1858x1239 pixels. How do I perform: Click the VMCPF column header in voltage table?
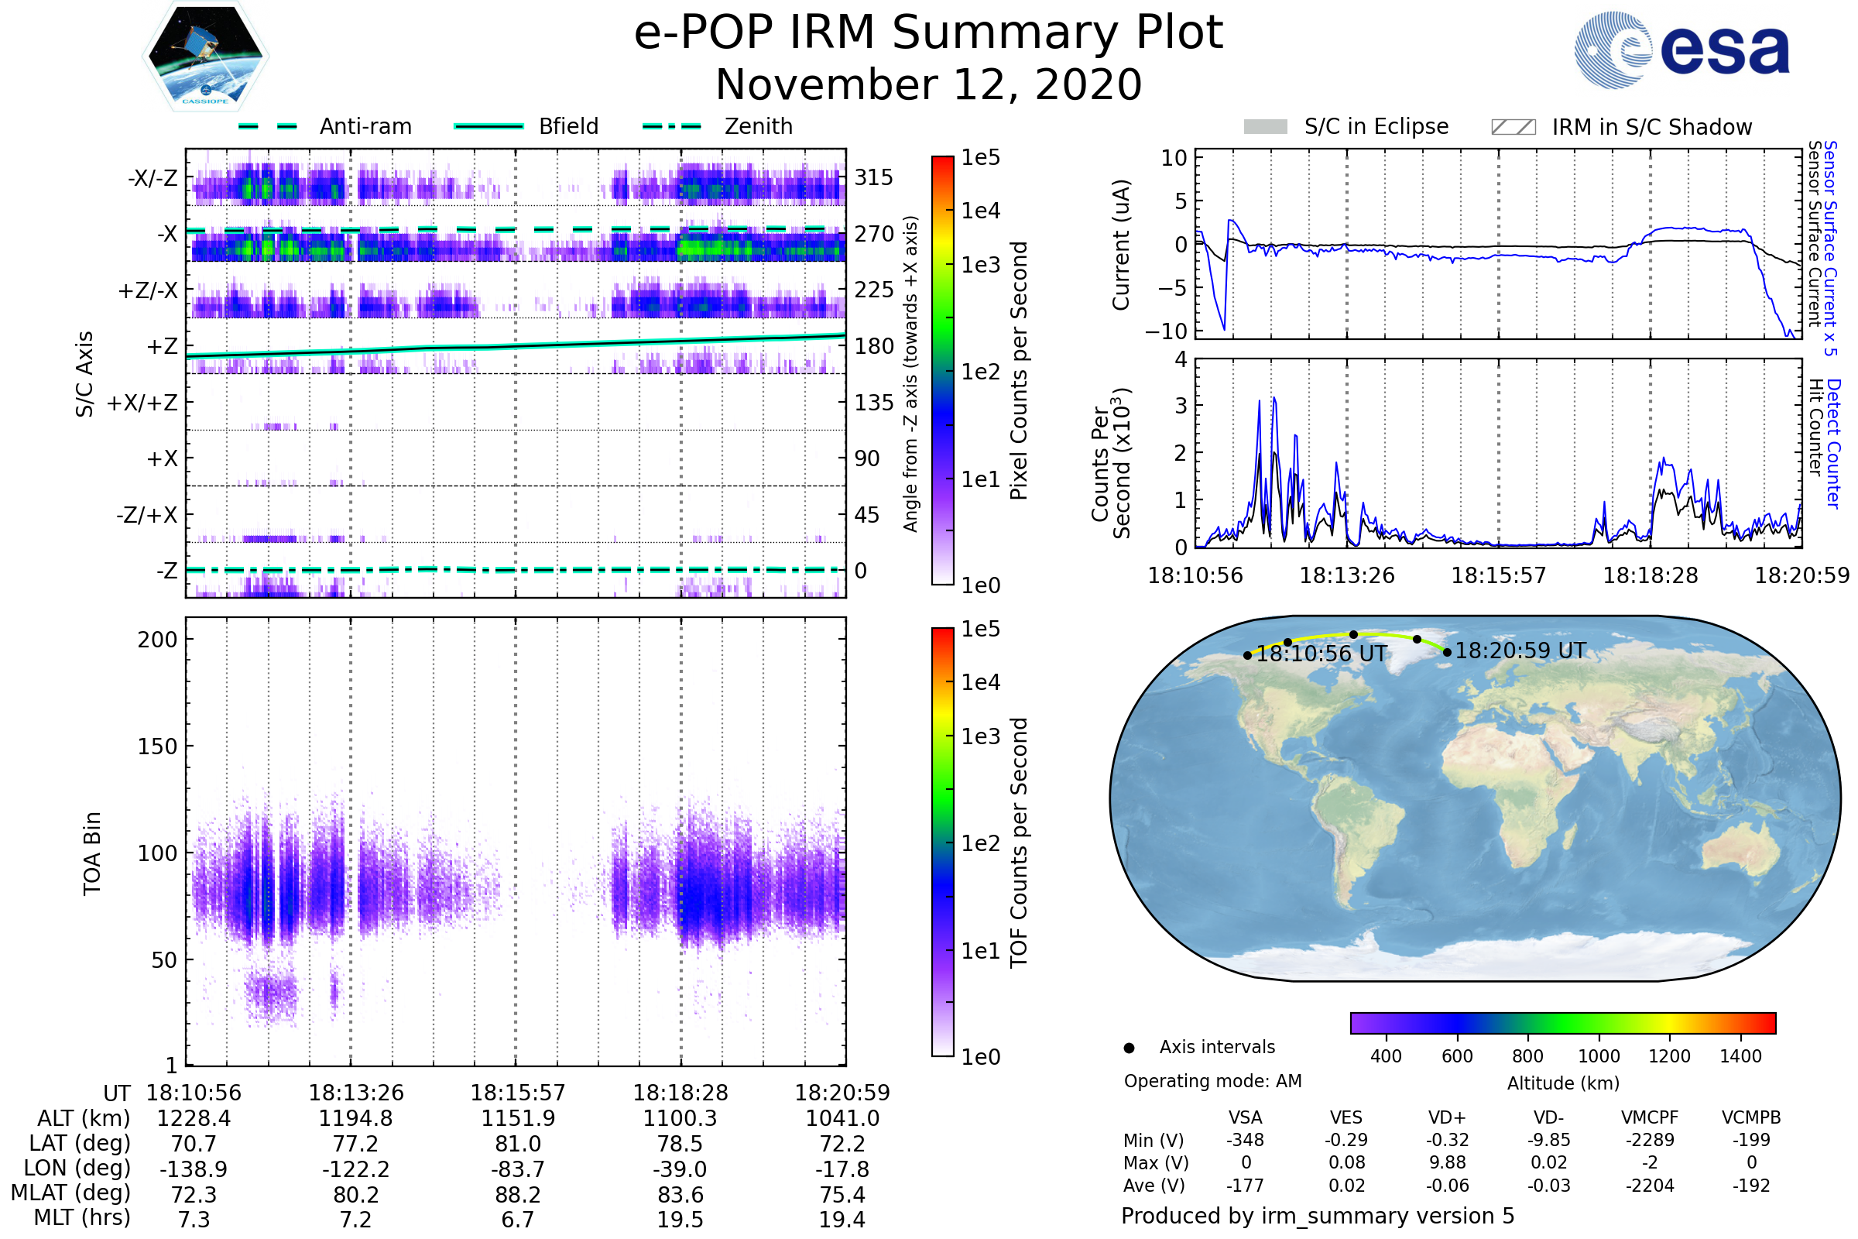point(1650,1117)
